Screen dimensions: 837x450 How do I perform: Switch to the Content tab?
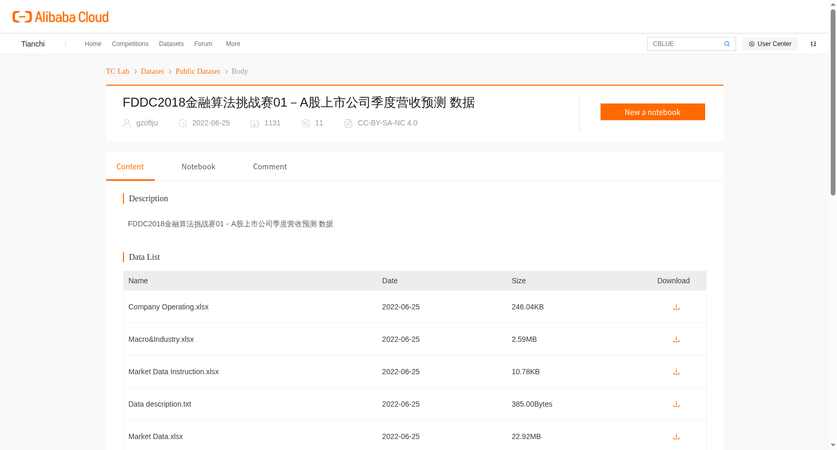[x=130, y=167]
